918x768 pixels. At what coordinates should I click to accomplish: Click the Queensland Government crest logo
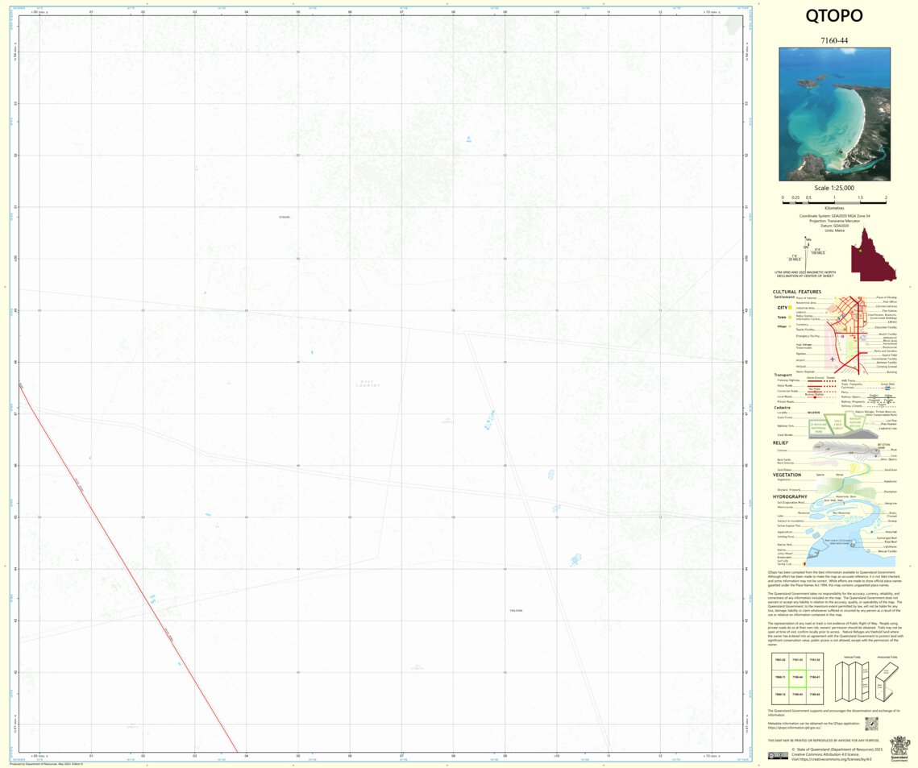pos(899,748)
